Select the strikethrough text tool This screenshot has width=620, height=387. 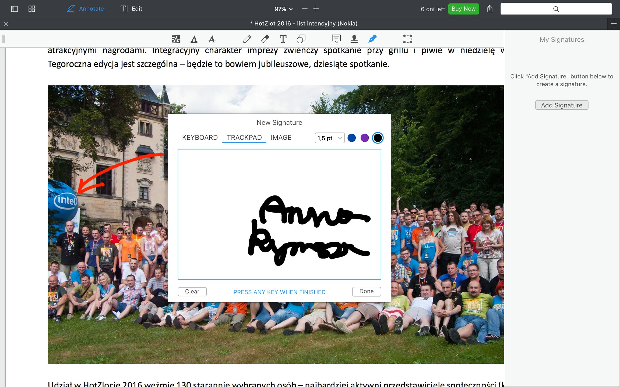[212, 39]
